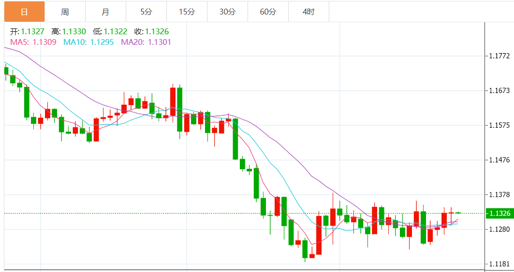Click the MA20: 1.1301 indicator label
Screen dimensions: 514x272
[x=146, y=42]
